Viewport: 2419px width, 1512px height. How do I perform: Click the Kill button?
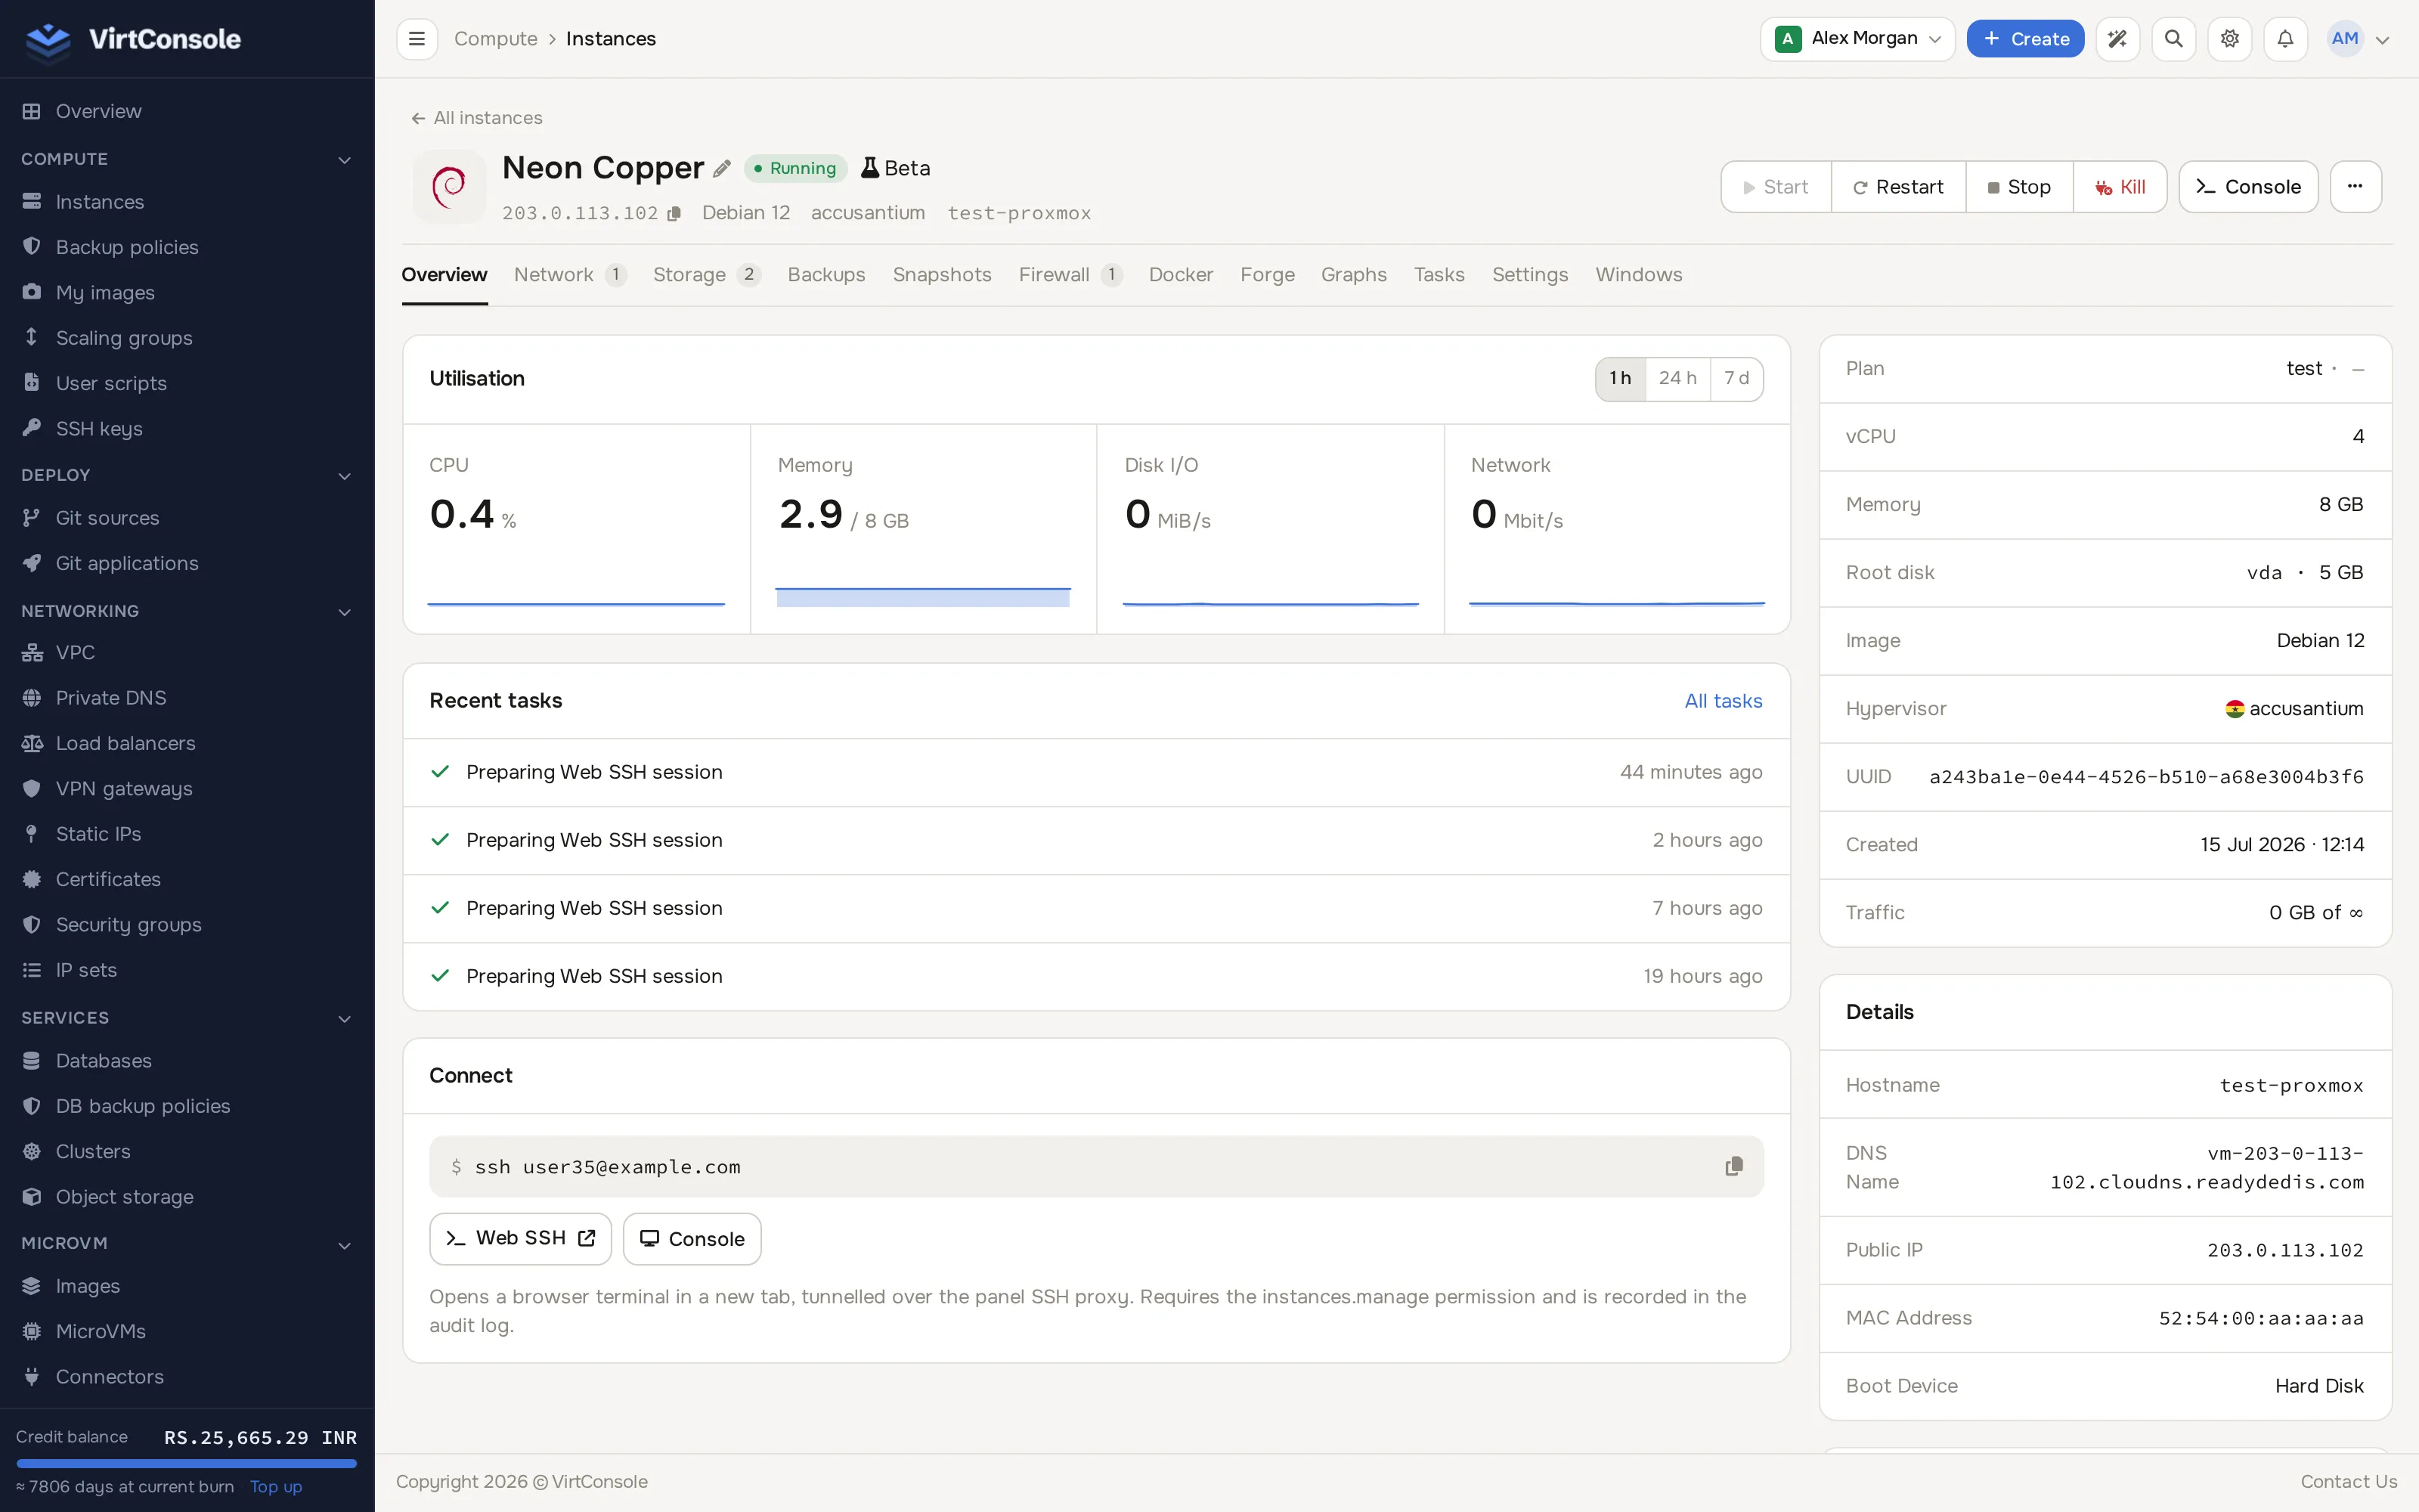point(2119,187)
